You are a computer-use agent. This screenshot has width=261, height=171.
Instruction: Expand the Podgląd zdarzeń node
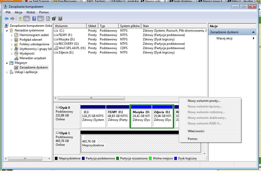12,40
